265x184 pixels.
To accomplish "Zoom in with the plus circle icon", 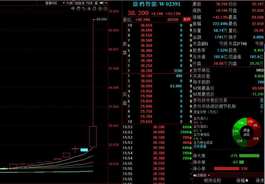I will [x=100, y=9].
